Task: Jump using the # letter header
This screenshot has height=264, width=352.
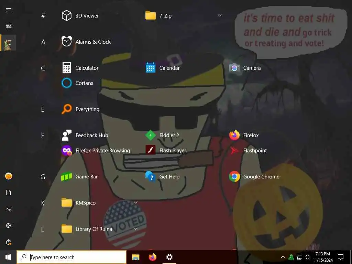Action: pos(43,16)
